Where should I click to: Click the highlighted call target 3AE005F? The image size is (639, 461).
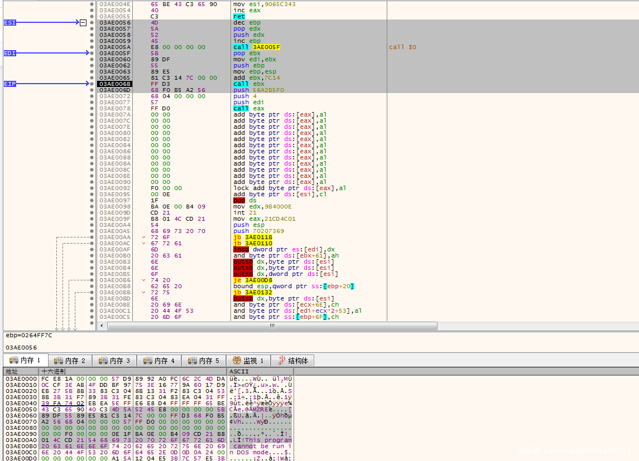(265, 47)
